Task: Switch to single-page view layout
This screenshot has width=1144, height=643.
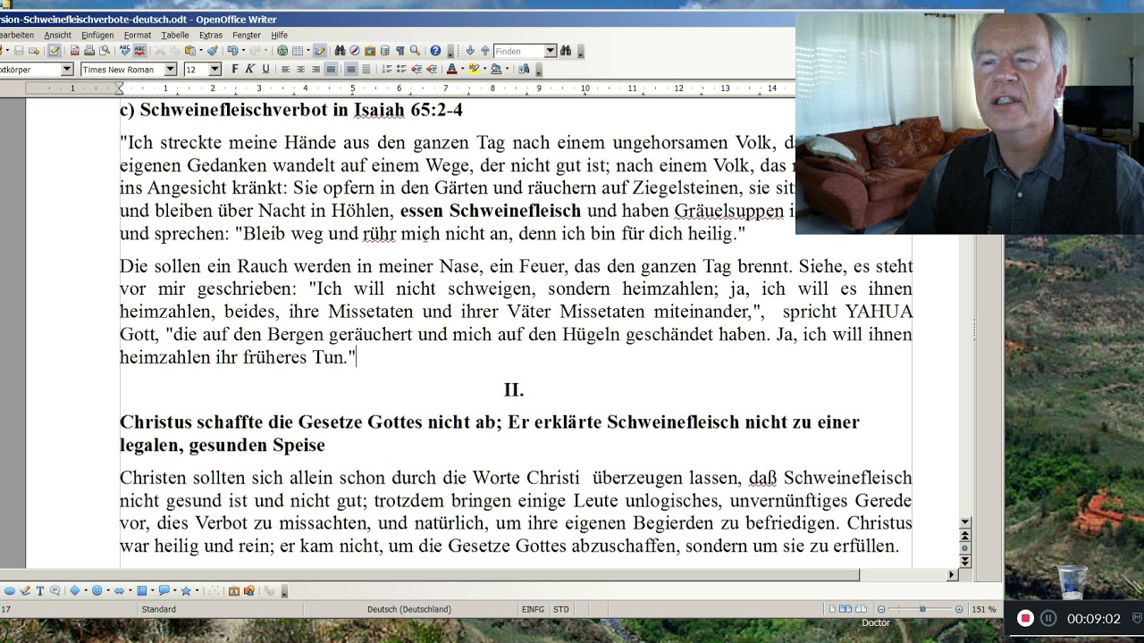Action: 833,609
